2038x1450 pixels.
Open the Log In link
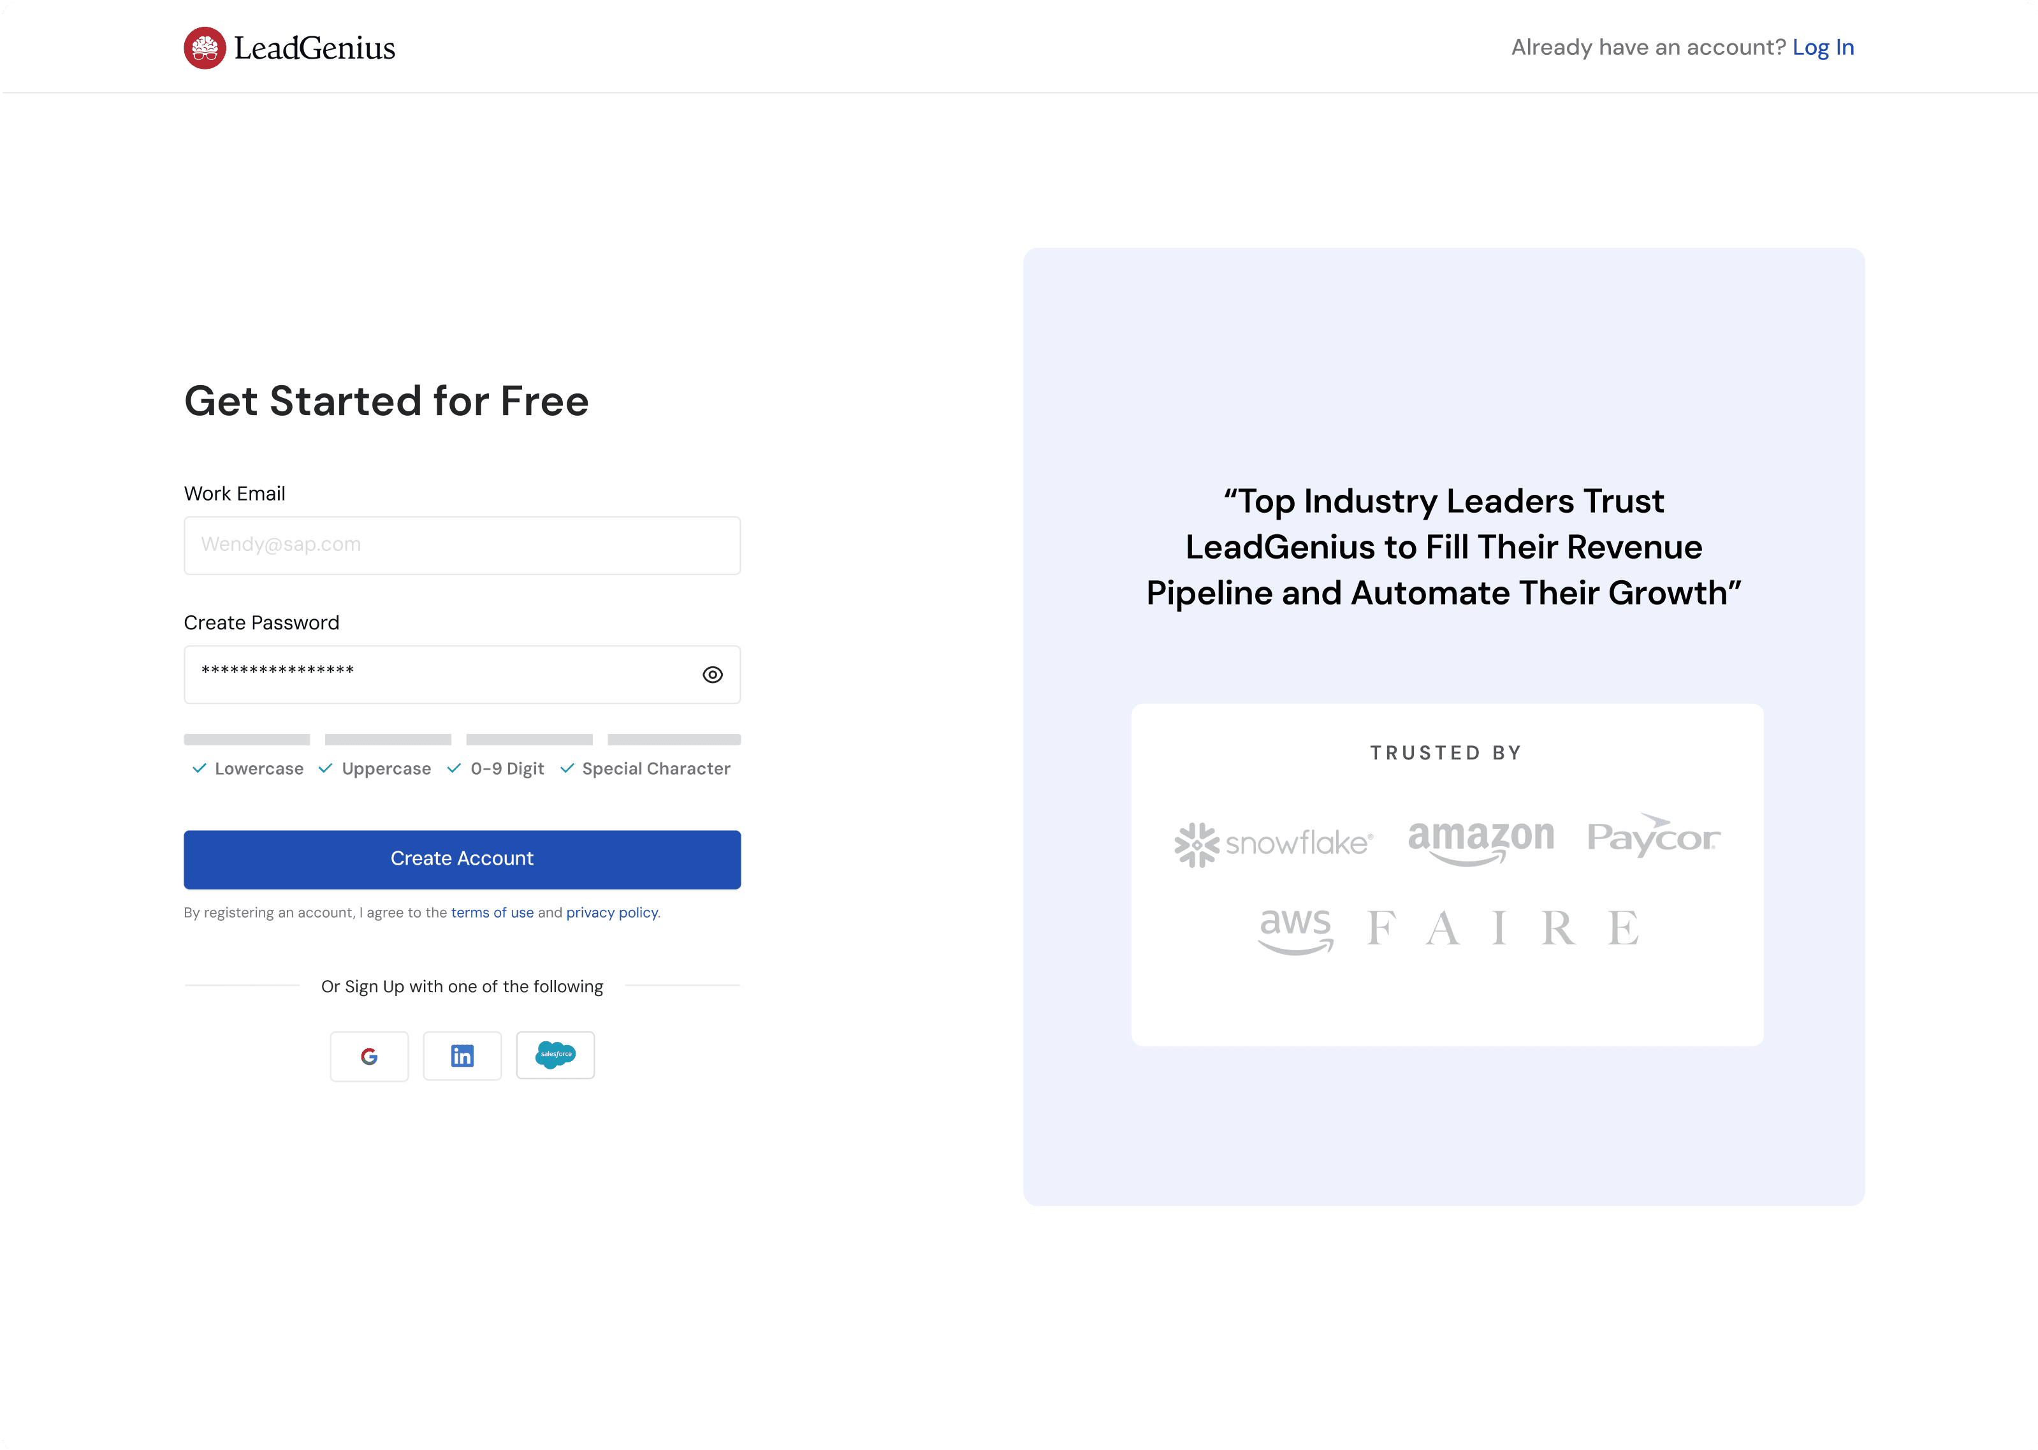1823,47
